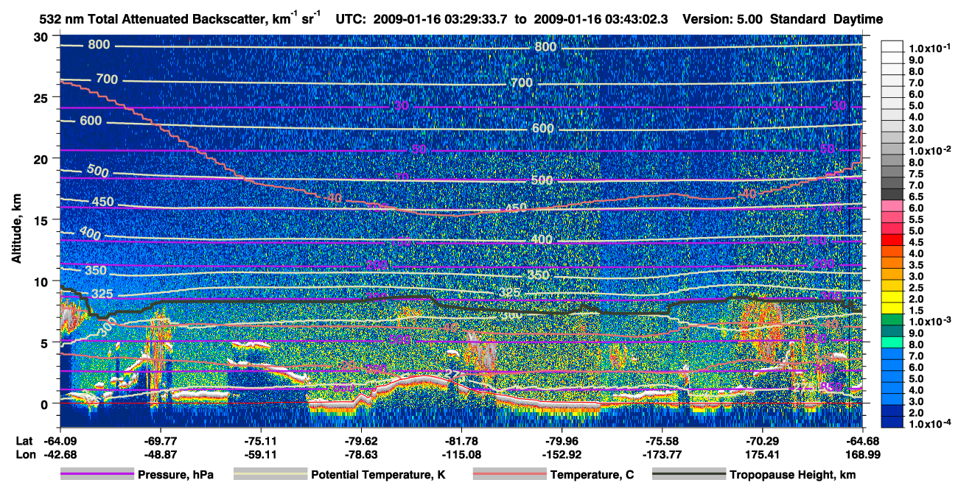Click latitude value -79.62
Image resolution: width=958 pixels, height=491 pixels.
click(x=361, y=440)
